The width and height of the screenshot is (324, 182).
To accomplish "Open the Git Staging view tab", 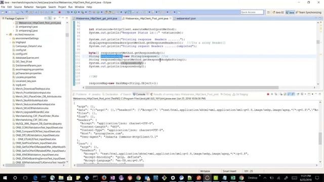I will 240,95.
